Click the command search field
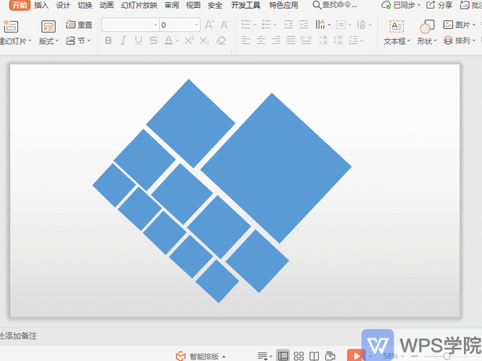 point(335,5)
